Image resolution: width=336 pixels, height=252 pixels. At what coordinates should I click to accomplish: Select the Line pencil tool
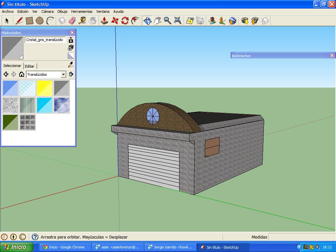(19, 21)
